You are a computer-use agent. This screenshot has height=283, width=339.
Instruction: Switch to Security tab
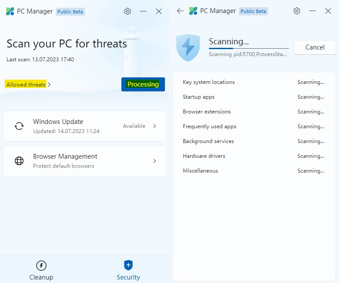pyautogui.click(x=128, y=270)
